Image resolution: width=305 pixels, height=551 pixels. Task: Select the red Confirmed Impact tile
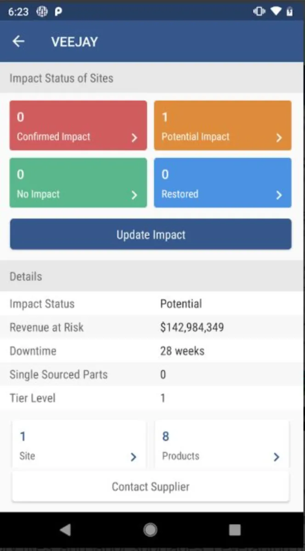pyautogui.click(x=78, y=125)
